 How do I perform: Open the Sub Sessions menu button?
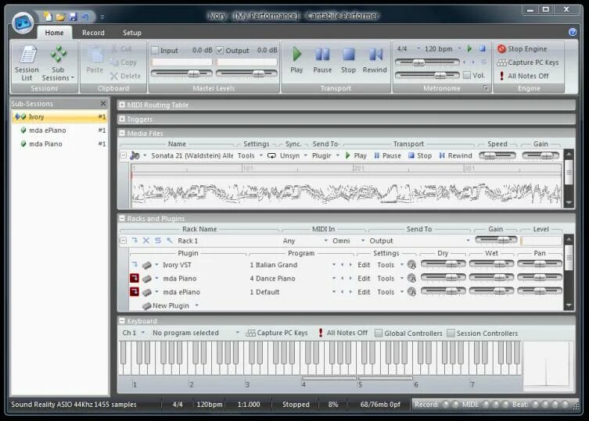coord(58,63)
